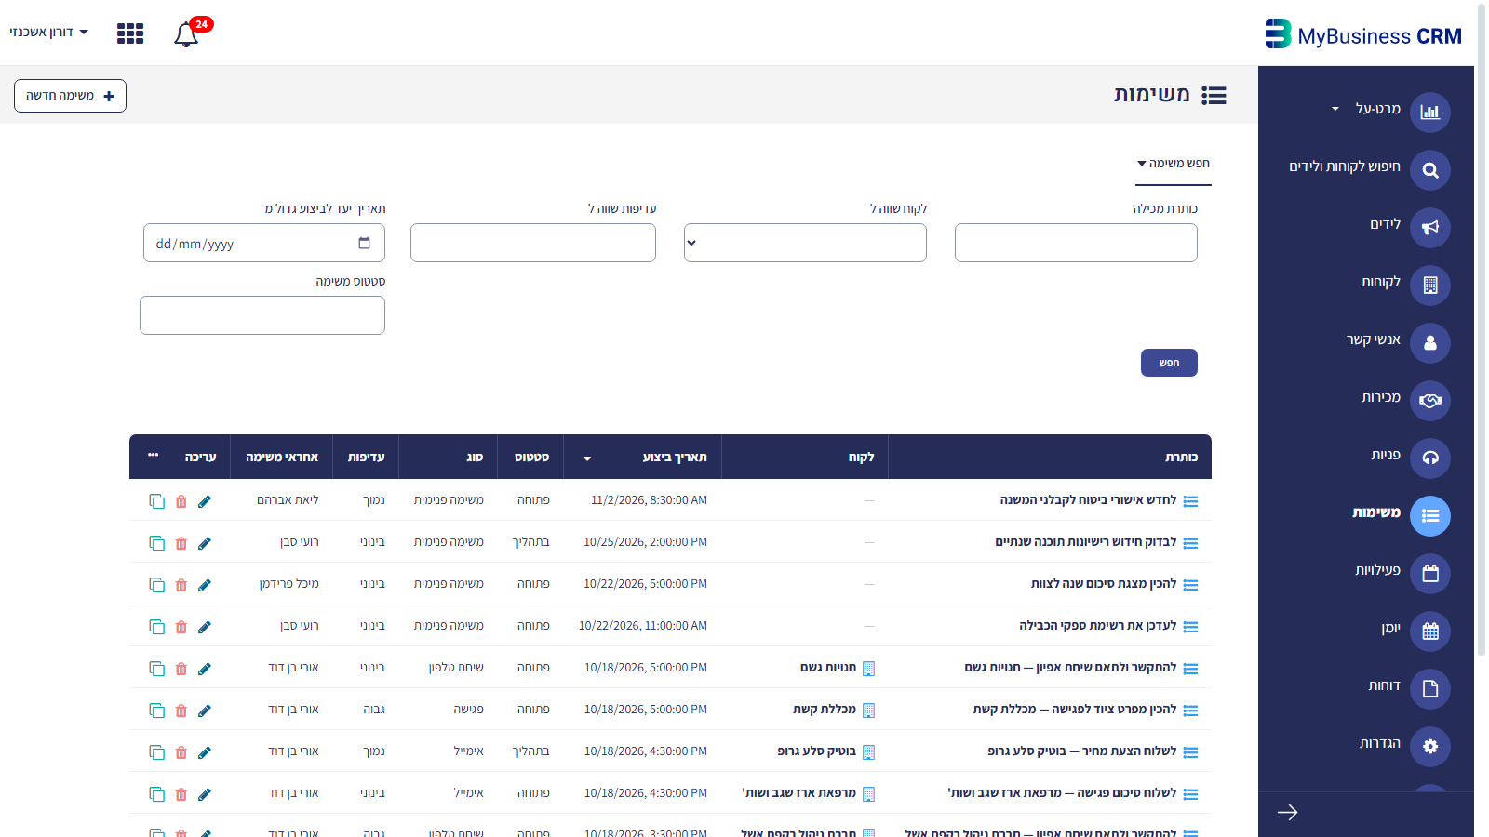Open Leads megaphone icon in sidebar
Screen dimensions: 1489x837
coord(1430,228)
